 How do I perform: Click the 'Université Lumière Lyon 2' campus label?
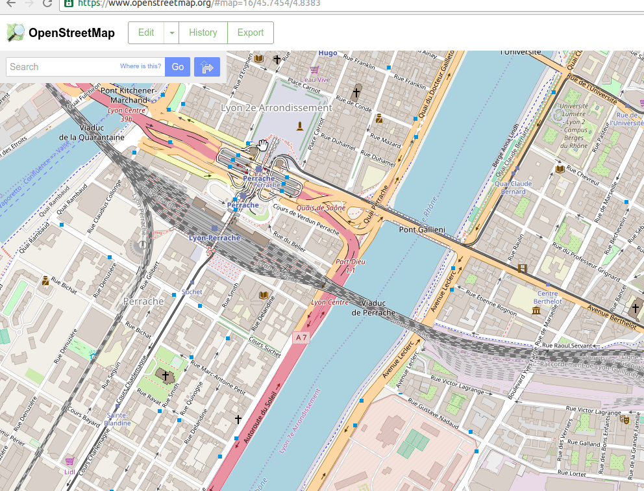point(575,126)
